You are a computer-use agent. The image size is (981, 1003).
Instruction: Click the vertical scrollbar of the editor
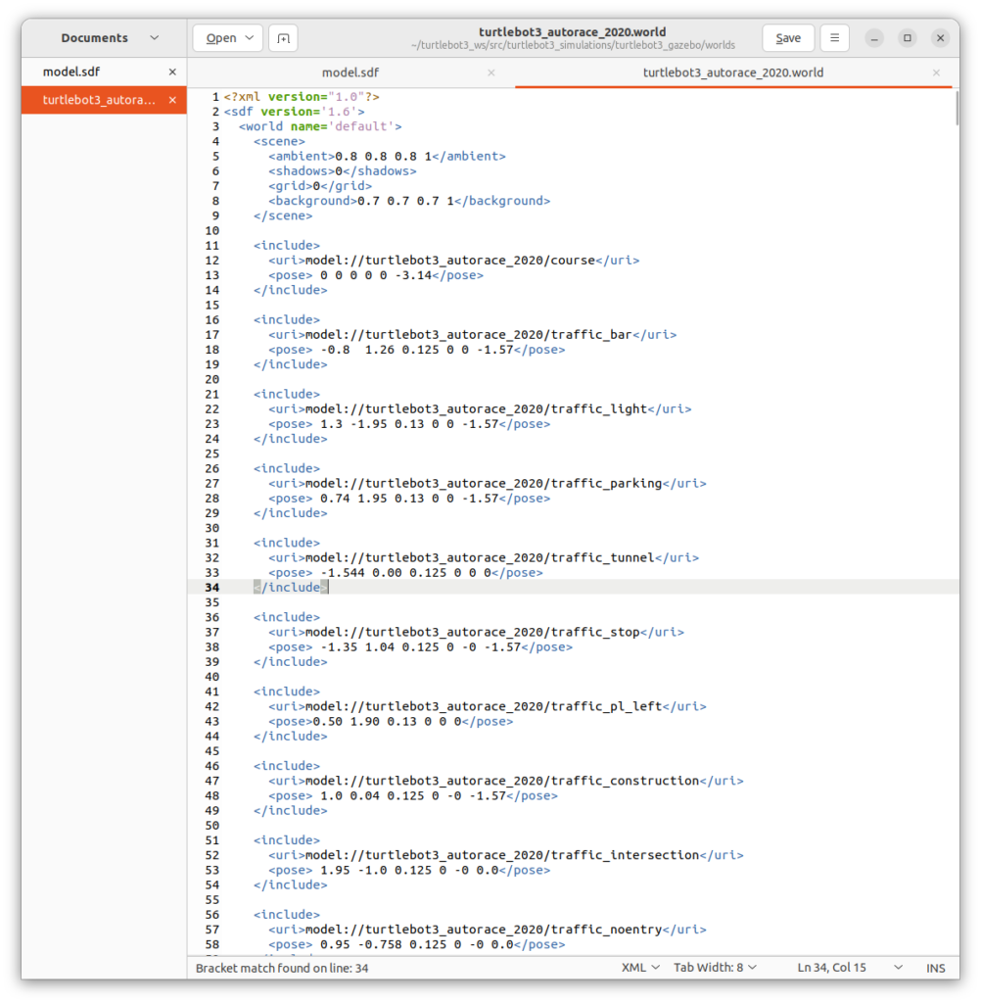[x=957, y=108]
